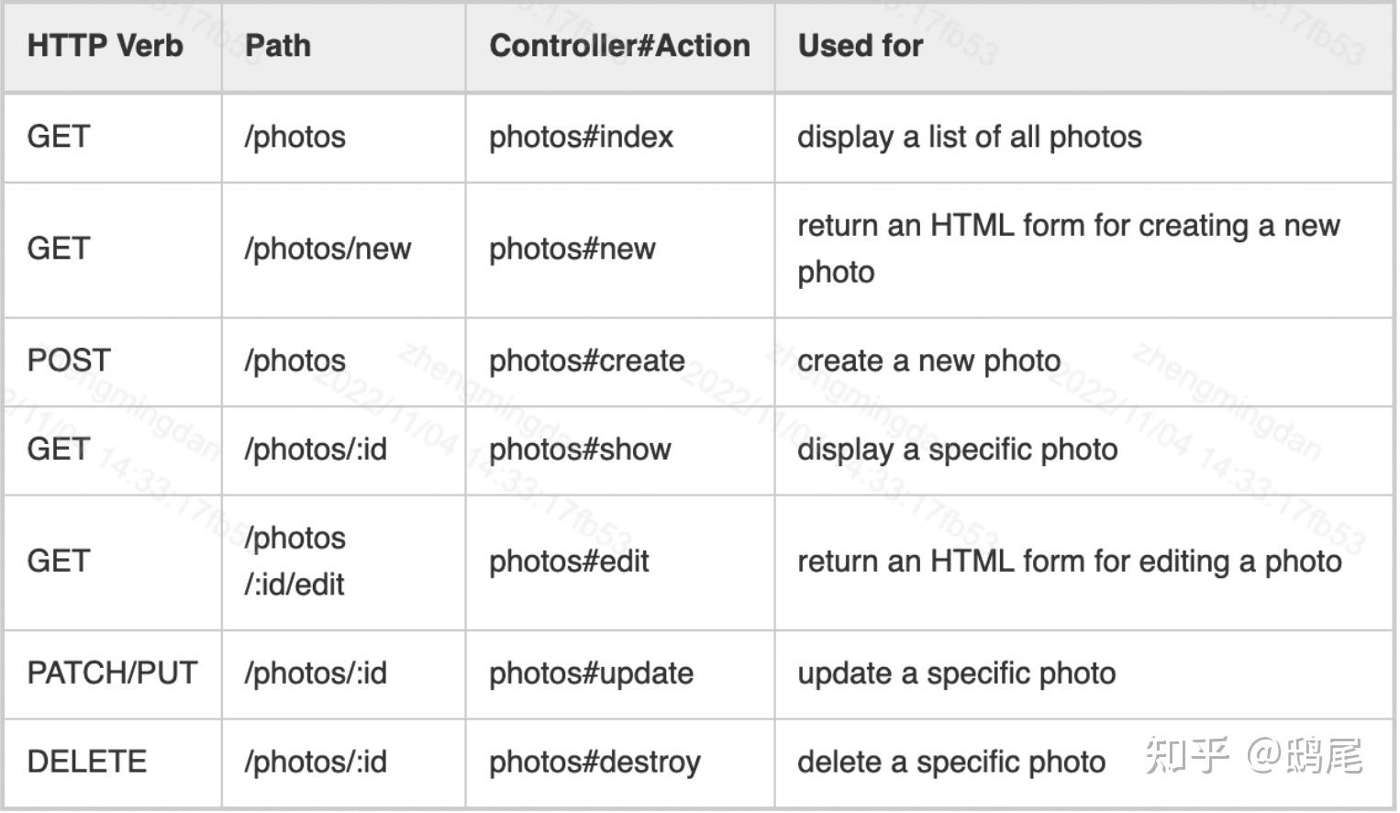Click the Controller#Action column header
The height and width of the screenshot is (813, 1400).
coord(619,46)
